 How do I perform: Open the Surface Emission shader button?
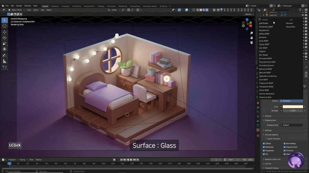[x=291, y=101]
